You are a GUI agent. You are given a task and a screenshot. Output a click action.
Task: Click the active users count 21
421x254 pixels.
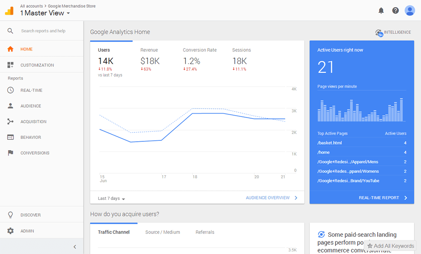(326, 67)
